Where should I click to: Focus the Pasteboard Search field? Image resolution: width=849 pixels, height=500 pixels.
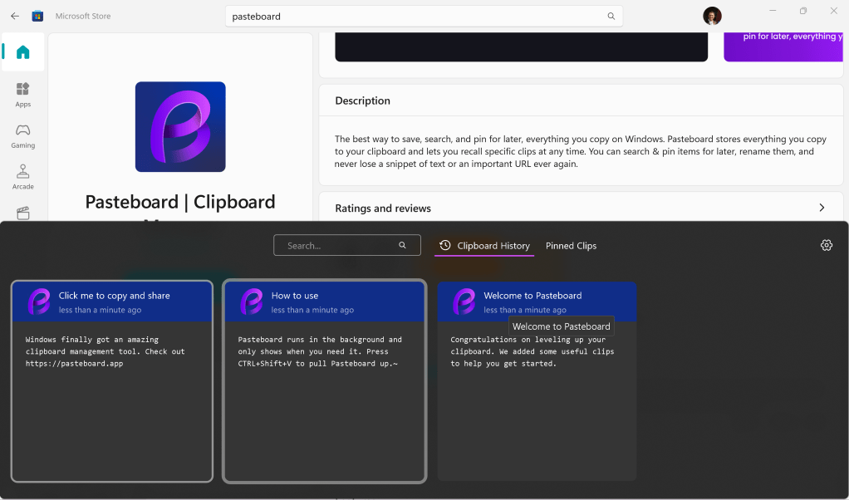click(x=347, y=245)
